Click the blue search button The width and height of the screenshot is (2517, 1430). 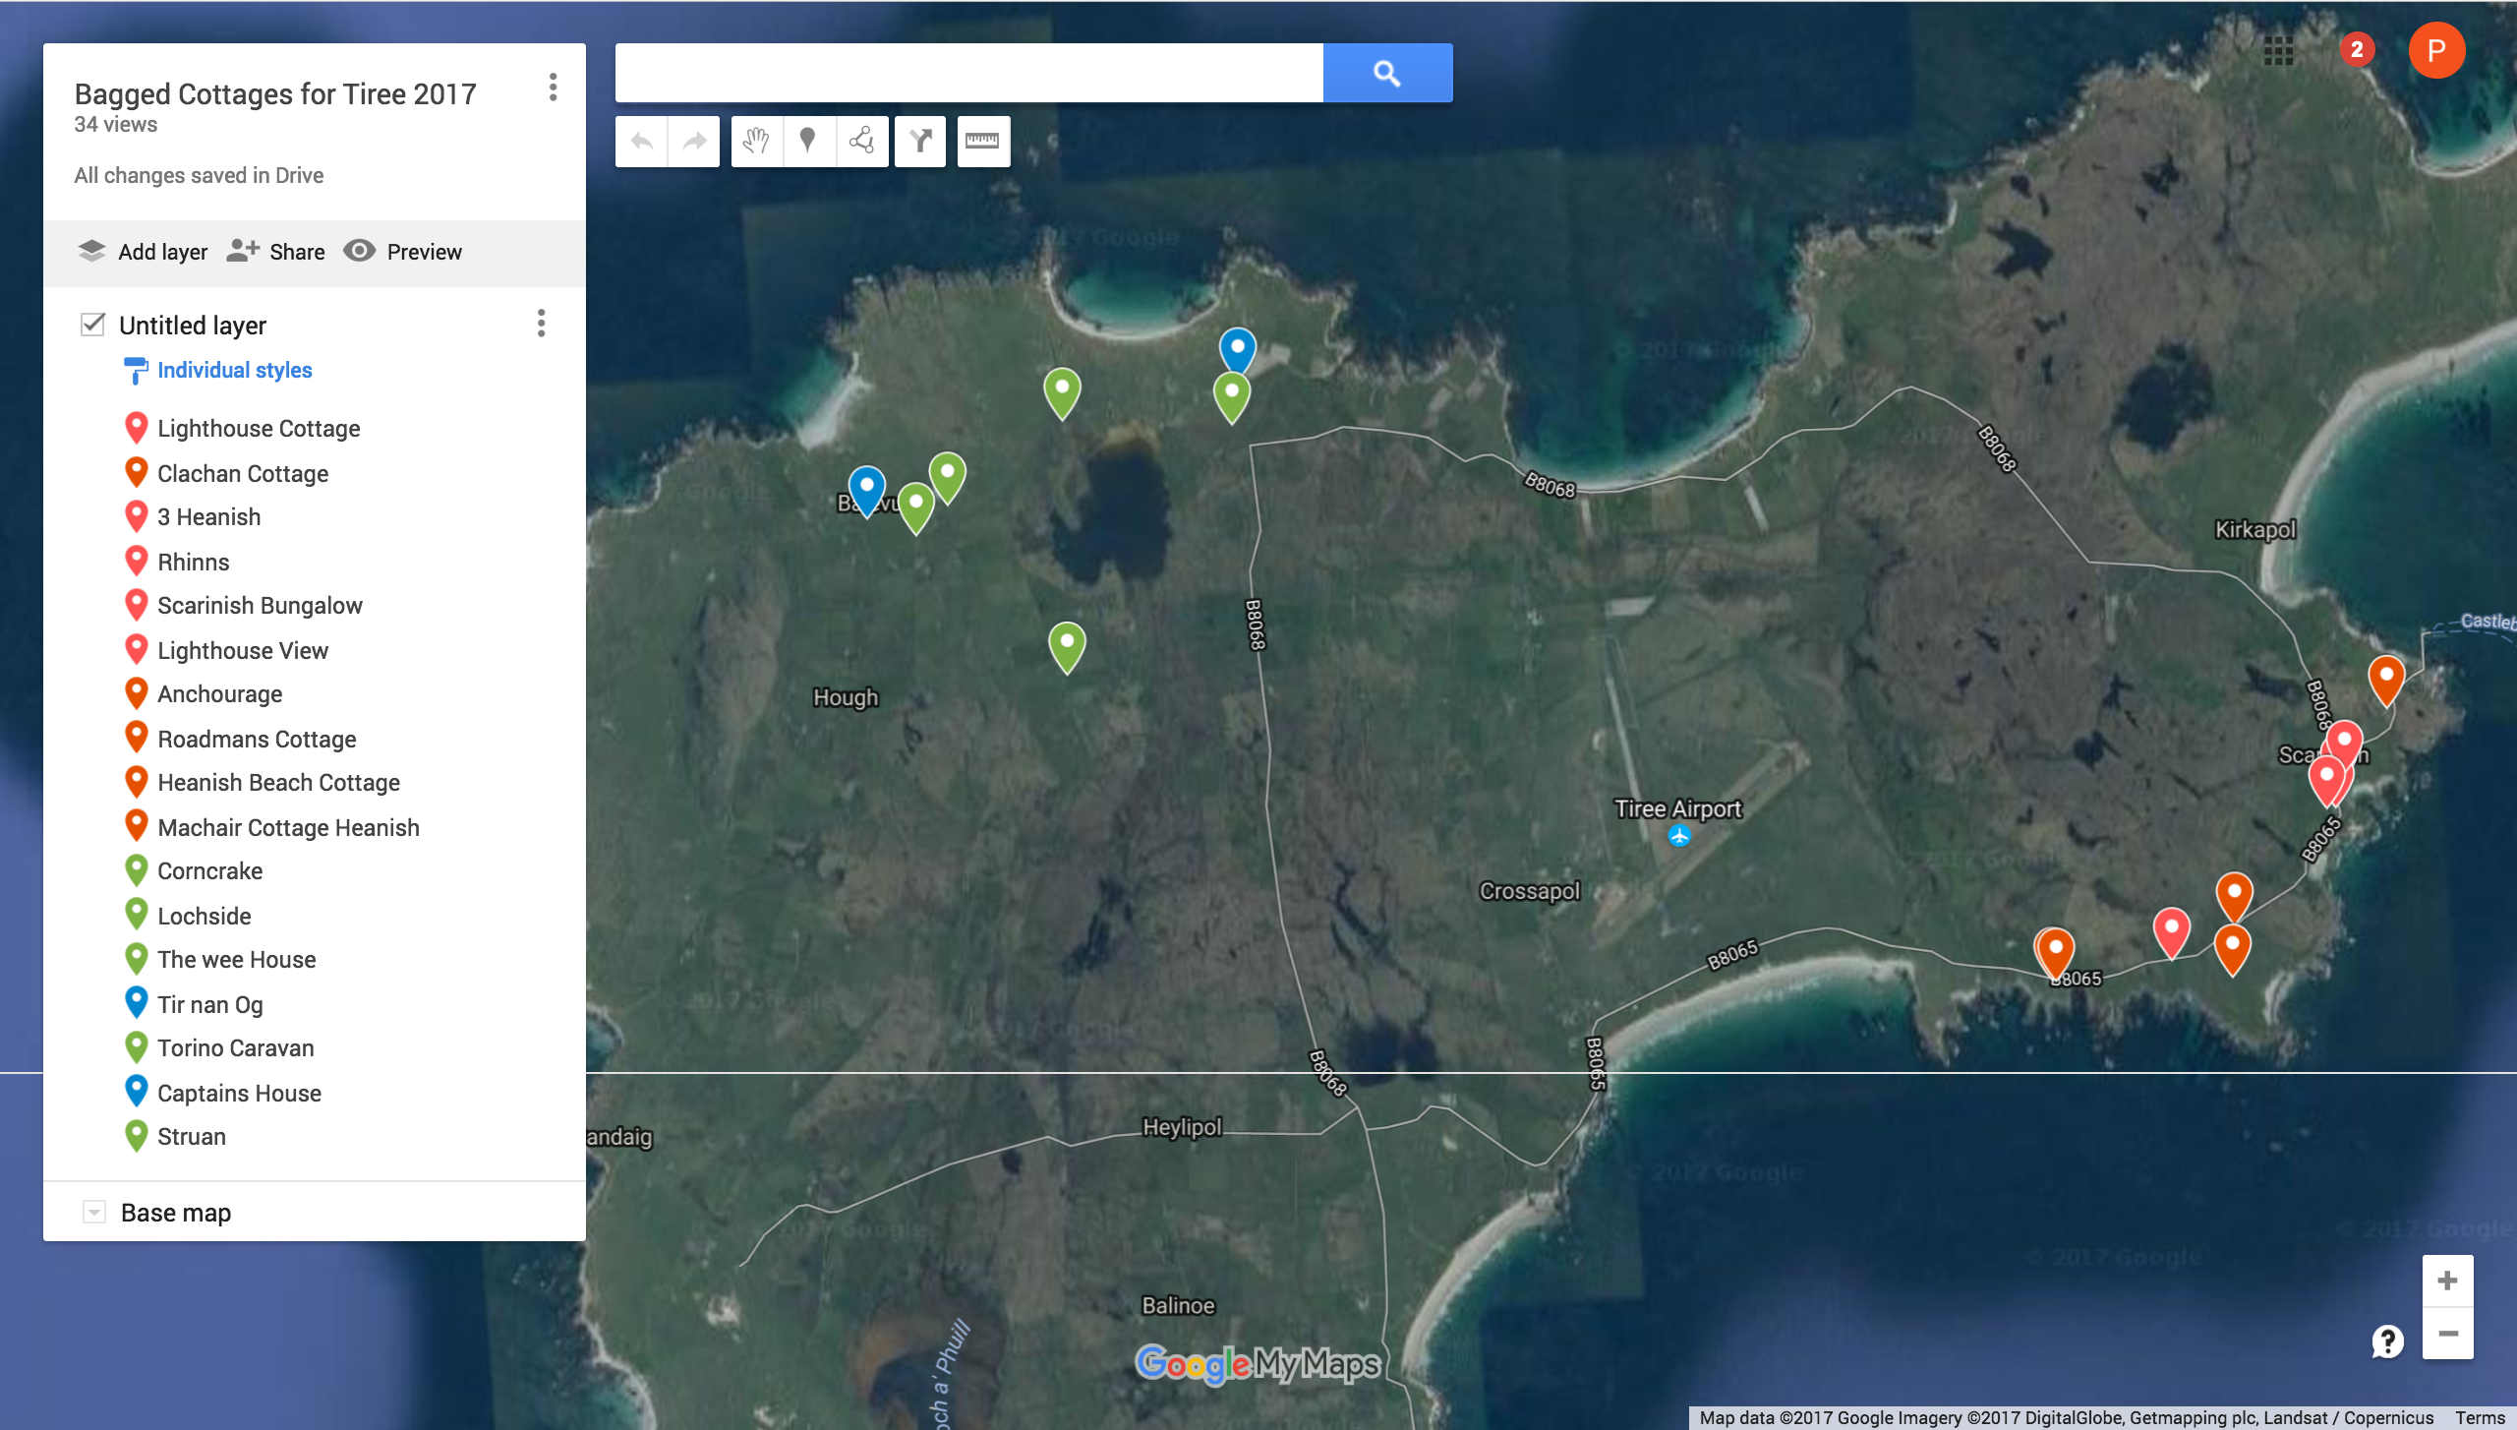point(1387,73)
